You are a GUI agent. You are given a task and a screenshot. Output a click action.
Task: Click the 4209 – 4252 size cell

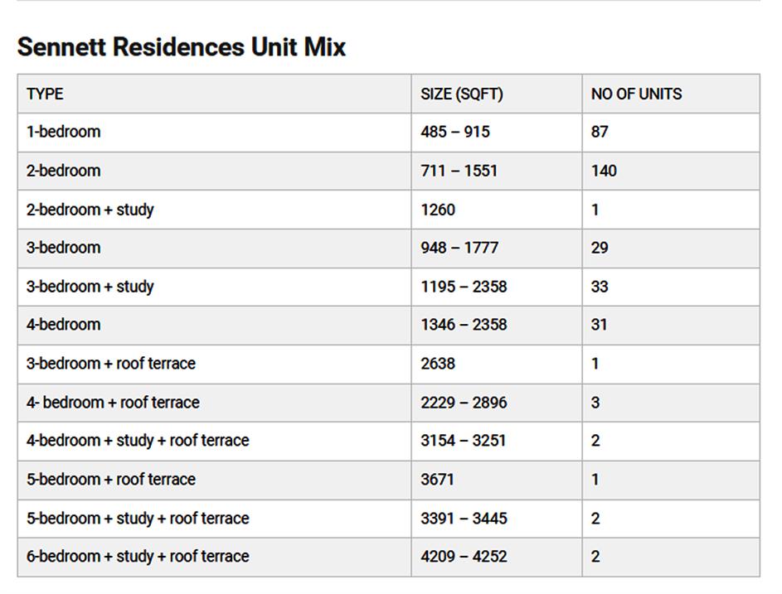coord(463,557)
